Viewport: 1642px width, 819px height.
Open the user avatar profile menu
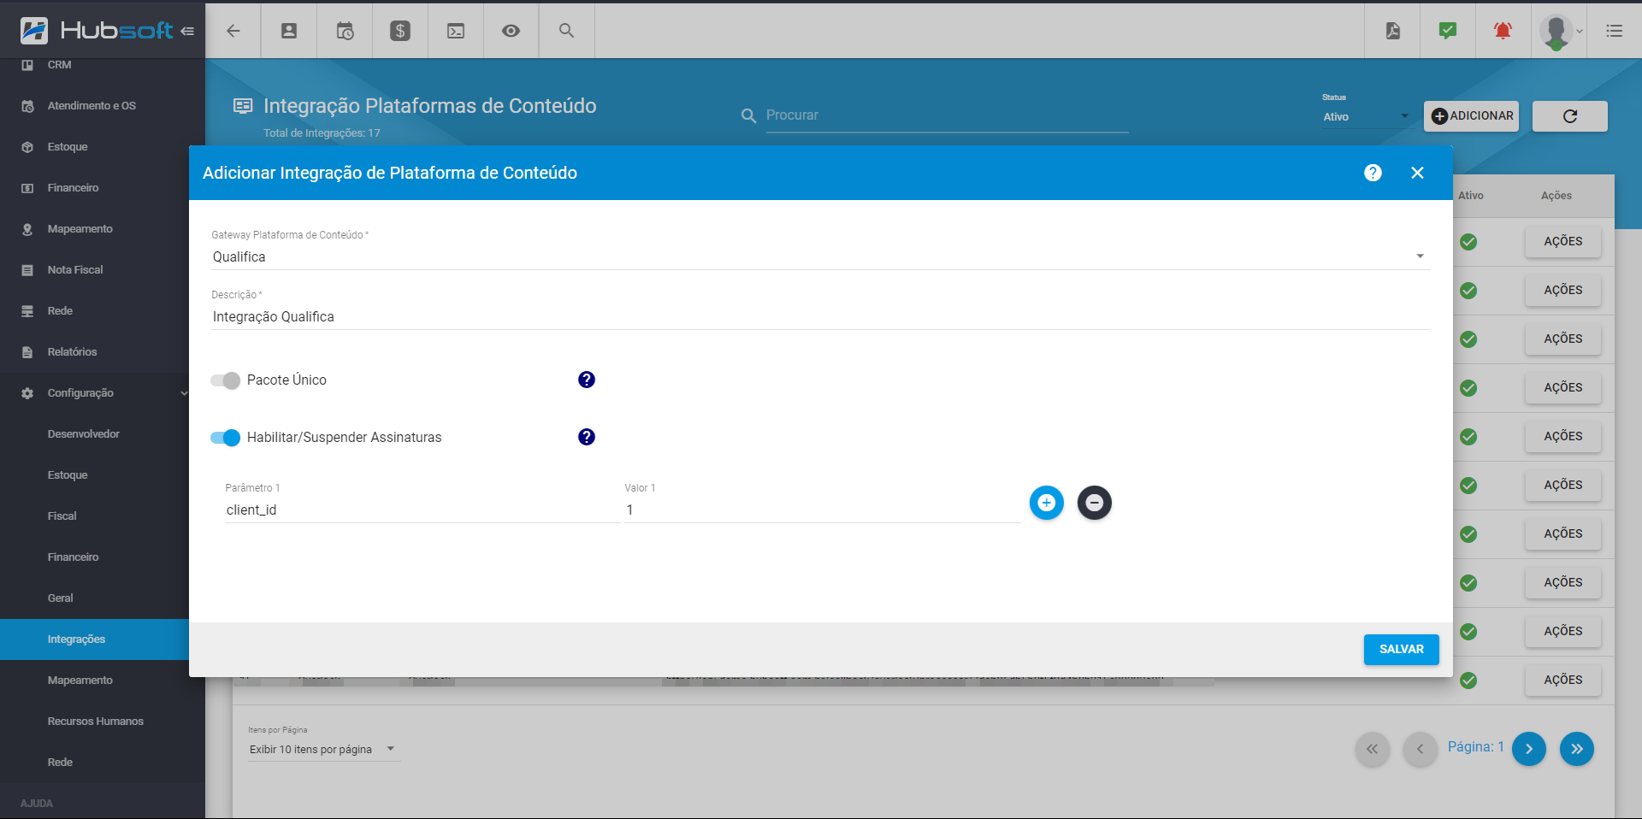tap(1559, 32)
